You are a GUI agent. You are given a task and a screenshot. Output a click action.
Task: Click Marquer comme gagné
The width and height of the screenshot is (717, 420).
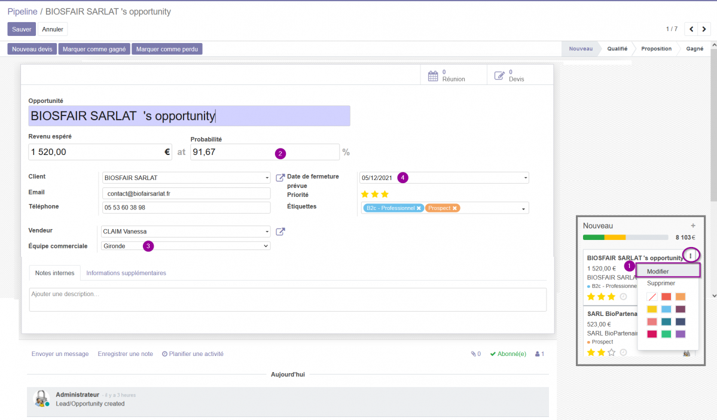[94, 49]
